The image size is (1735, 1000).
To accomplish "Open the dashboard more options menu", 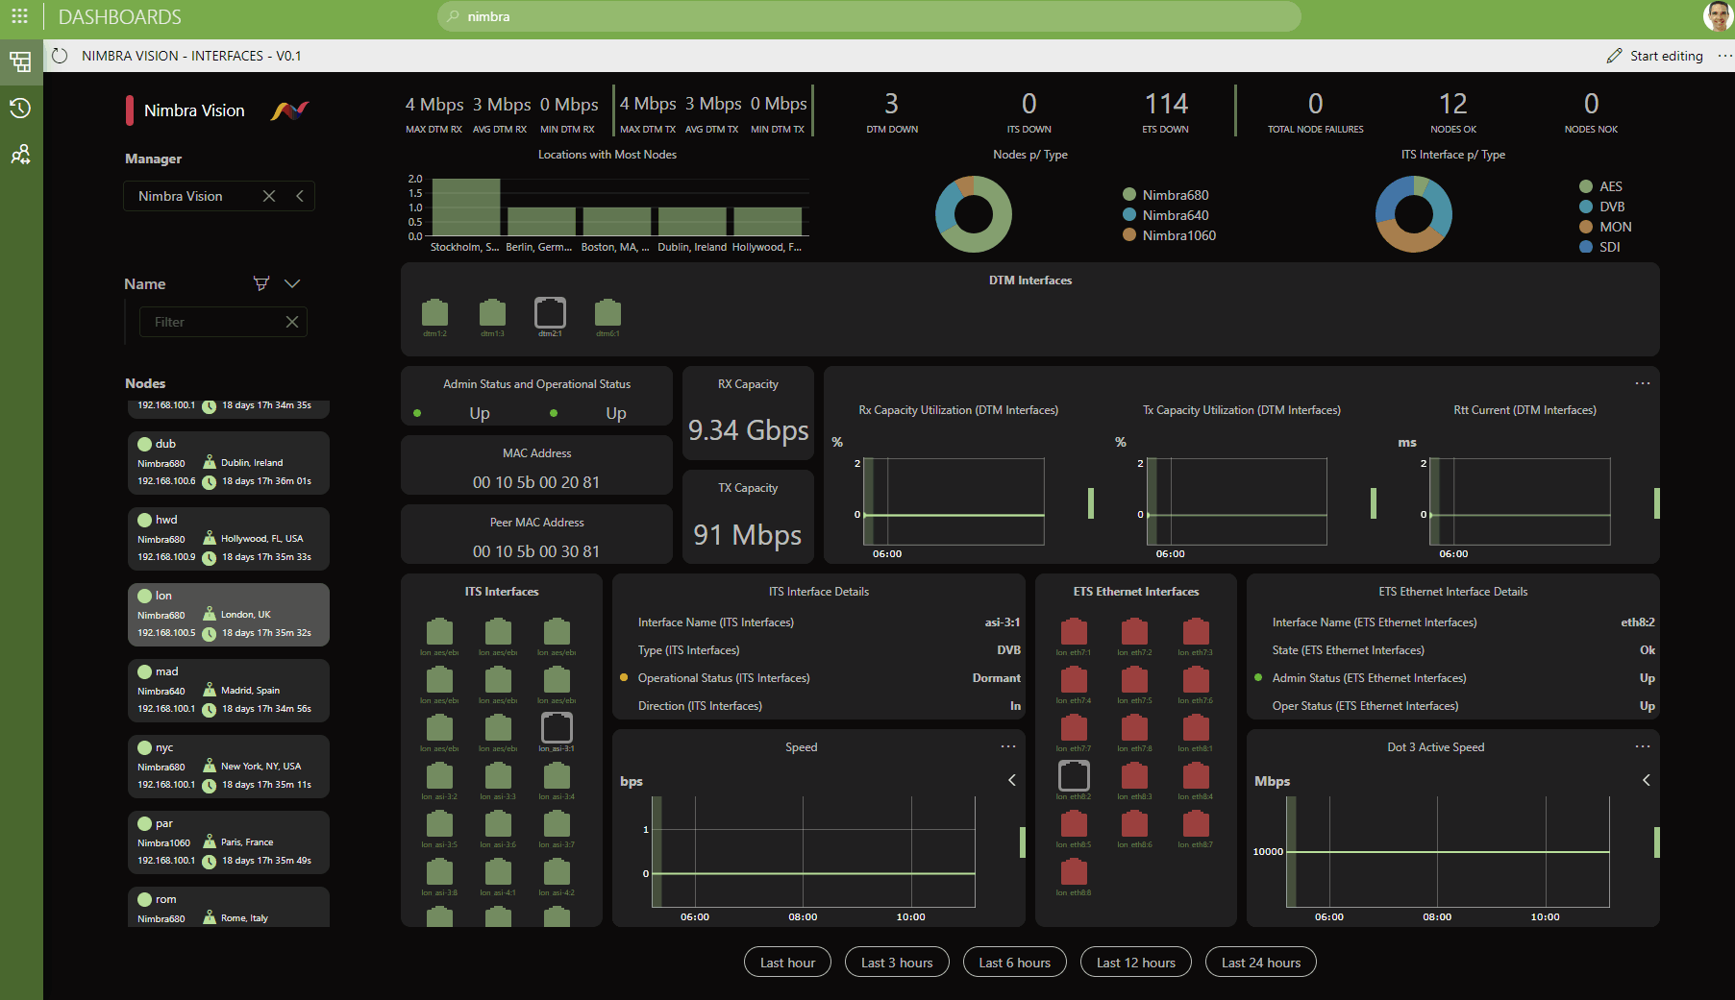I will pyautogui.click(x=1725, y=56).
